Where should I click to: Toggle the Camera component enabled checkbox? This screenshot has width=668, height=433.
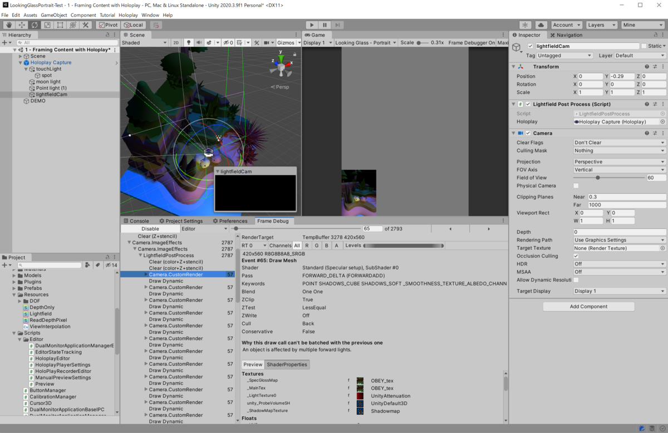pos(528,133)
